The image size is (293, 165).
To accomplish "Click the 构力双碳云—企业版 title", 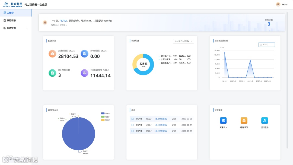I will (36, 5).
